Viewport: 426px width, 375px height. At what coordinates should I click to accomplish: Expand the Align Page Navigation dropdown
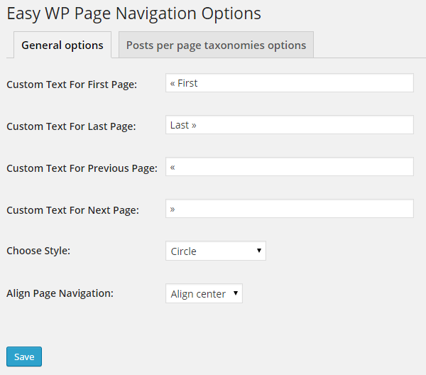pos(204,293)
